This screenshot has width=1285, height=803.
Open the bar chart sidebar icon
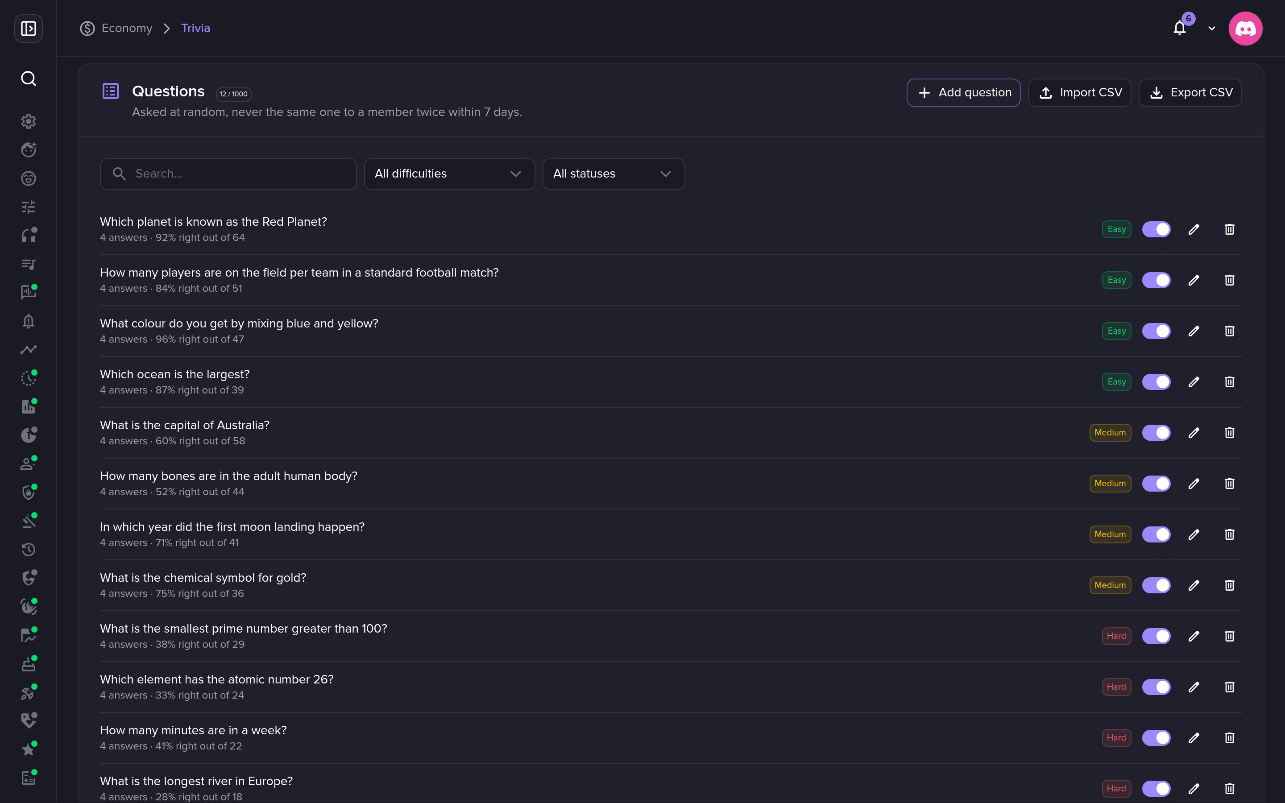28,406
